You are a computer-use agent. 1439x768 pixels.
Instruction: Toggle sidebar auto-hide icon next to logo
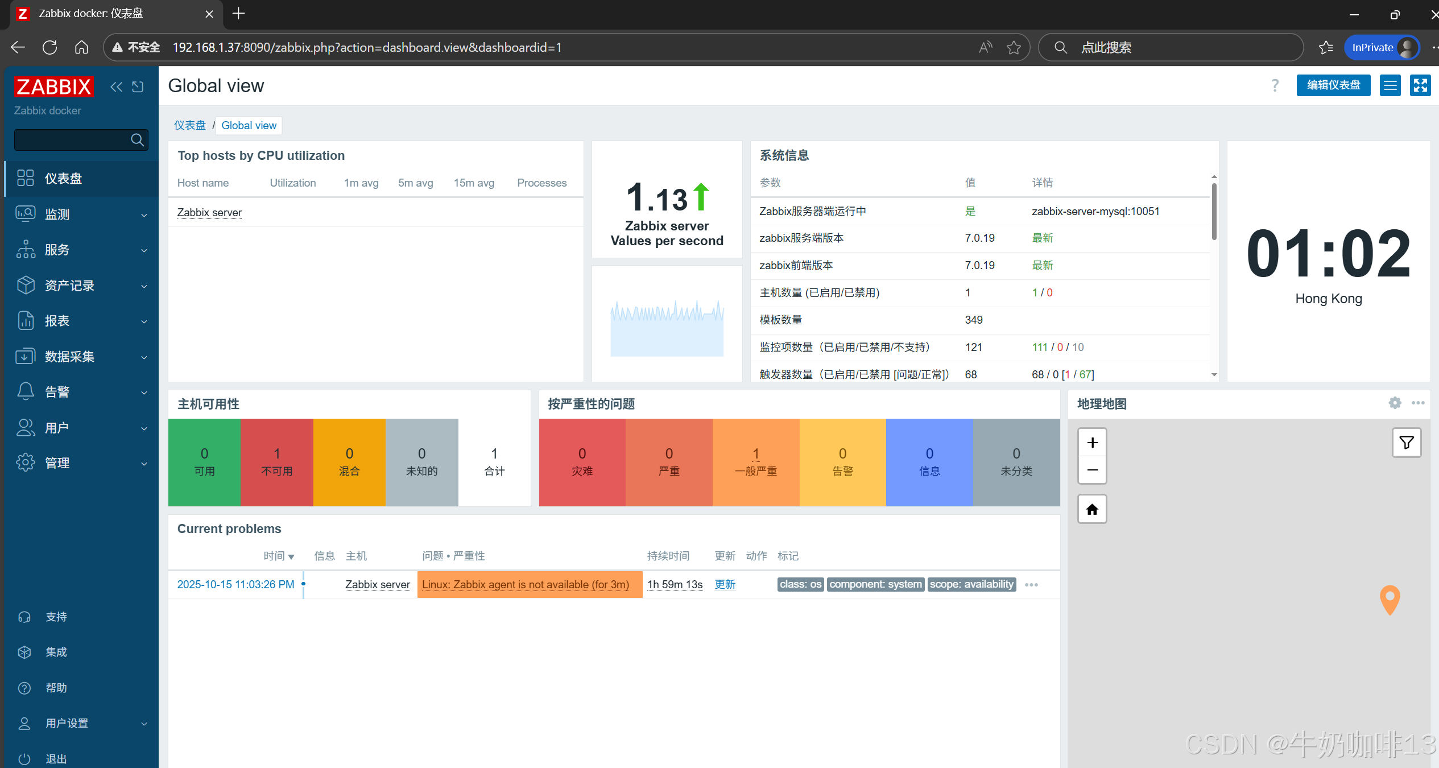(138, 86)
